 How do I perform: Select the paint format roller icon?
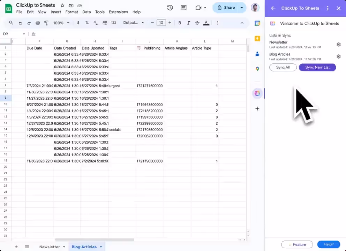(46, 23)
